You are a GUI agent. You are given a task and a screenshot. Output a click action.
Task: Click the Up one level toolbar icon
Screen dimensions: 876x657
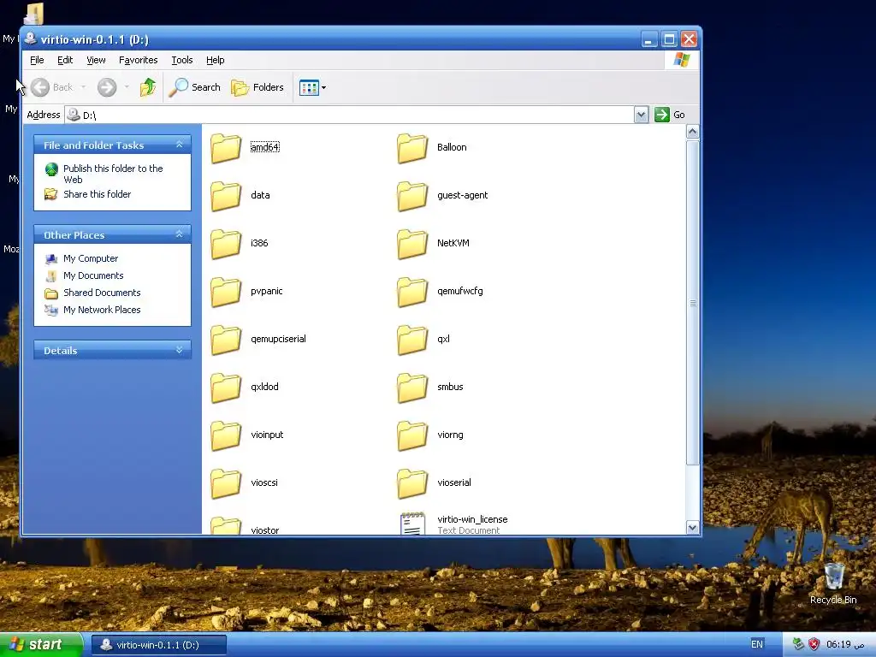point(148,87)
